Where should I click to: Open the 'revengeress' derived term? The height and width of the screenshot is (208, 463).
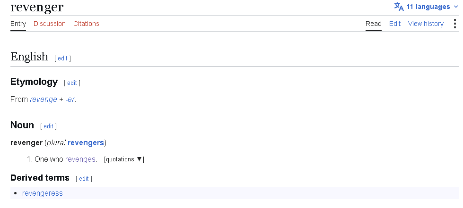coord(43,193)
